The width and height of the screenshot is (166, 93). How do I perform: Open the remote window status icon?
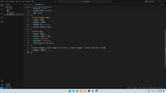pos(1,88)
